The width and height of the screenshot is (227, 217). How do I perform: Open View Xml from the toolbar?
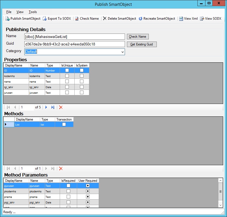pyautogui.click(x=181, y=19)
